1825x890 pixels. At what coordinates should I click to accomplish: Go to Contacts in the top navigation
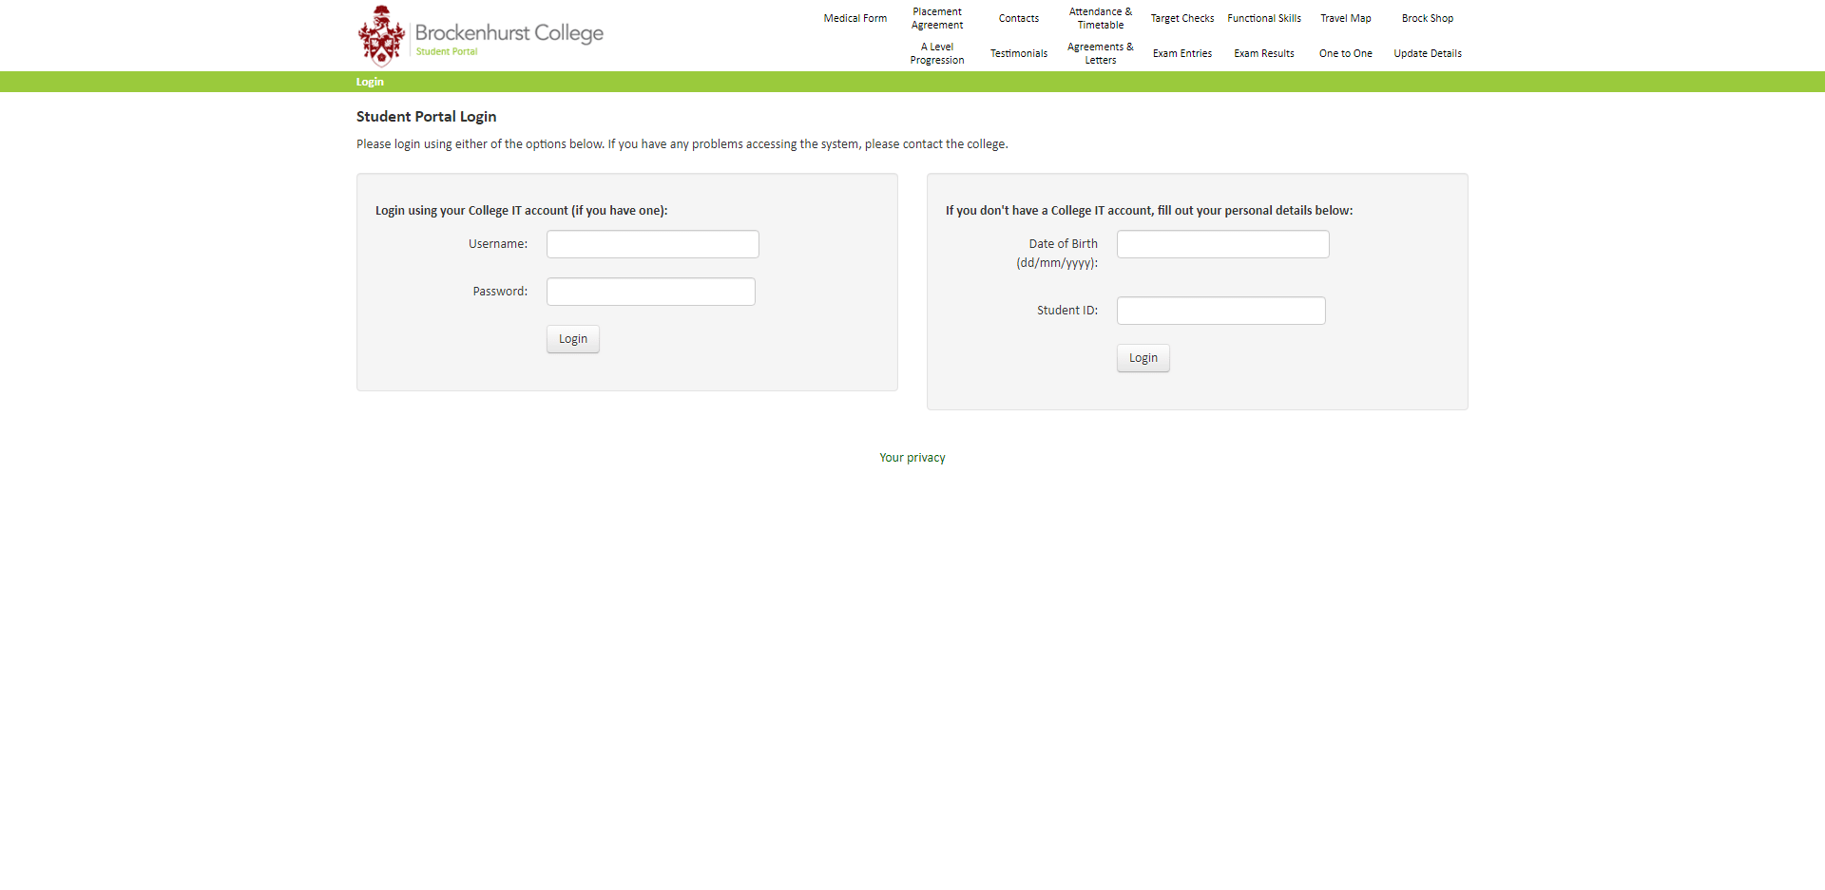click(x=1019, y=19)
